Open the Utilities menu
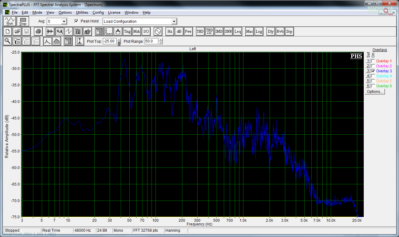Image resolution: width=399 pixels, height=237 pixels. click(82, 12)
